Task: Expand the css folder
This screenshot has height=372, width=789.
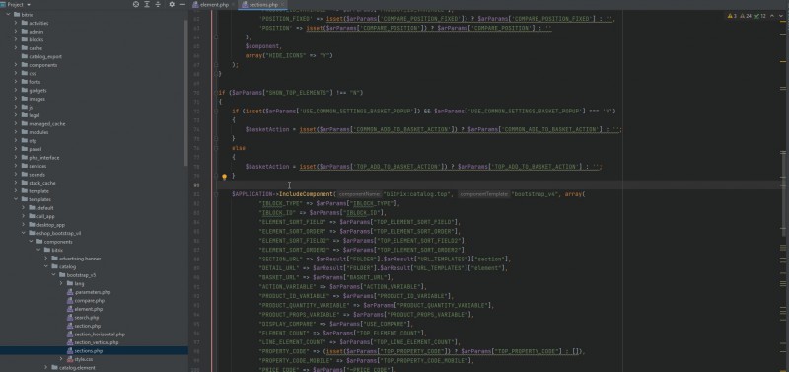Action: (x=16, y=73)
